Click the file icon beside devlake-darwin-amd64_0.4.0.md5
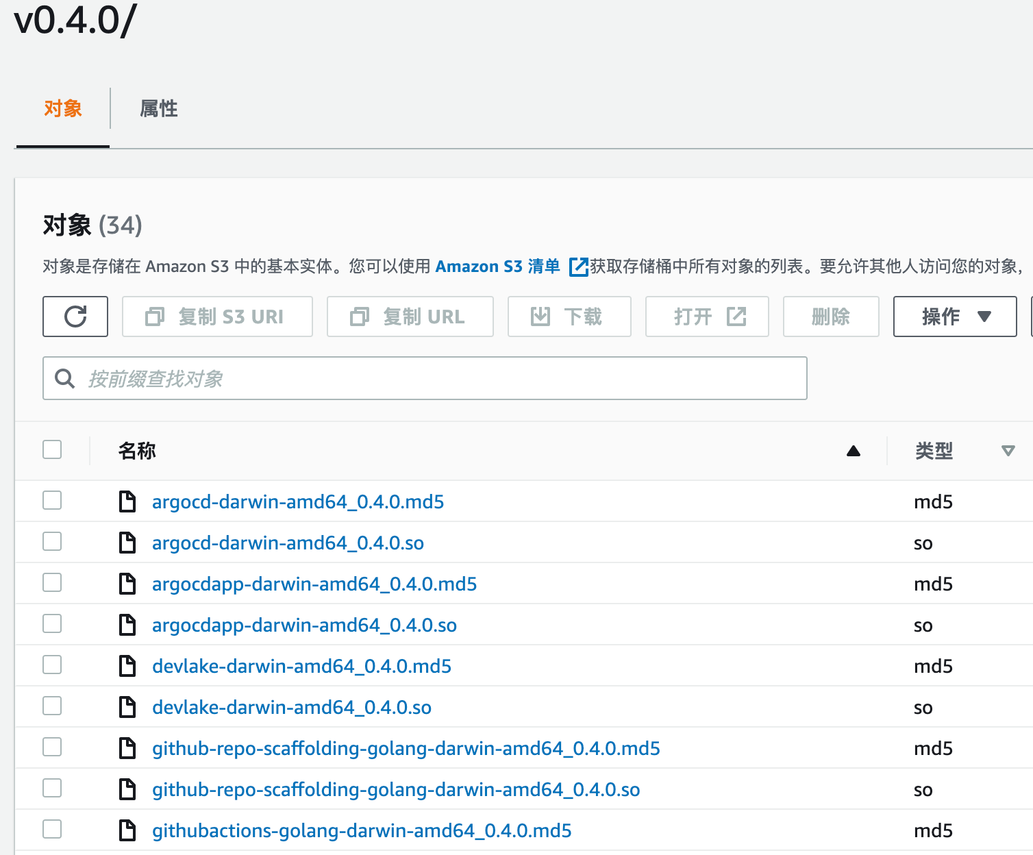Image resolution: width=1033 pixels, height=855 pixels. tap(127, 666)
